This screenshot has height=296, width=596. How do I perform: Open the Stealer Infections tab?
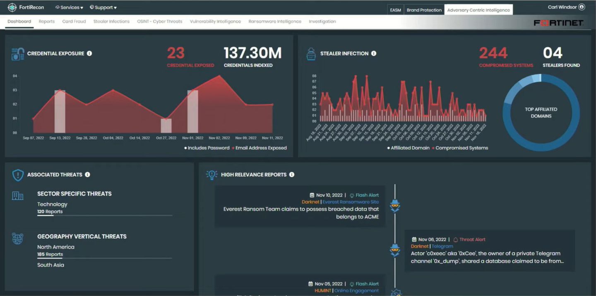coord(111,22)
